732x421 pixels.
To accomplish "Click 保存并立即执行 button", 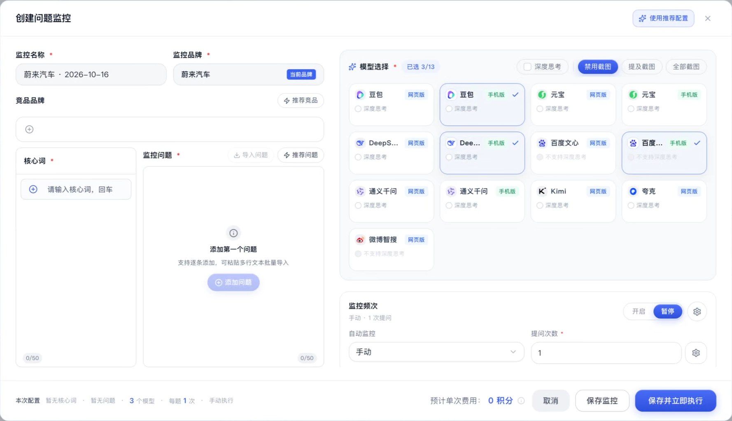I will [x=675, y=401].
